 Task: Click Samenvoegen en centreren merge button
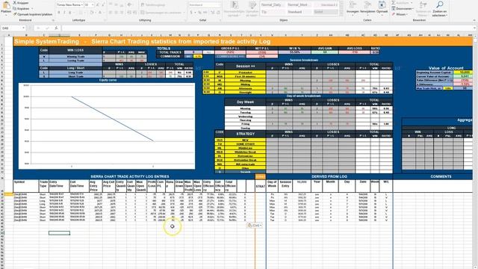(161, 13)
